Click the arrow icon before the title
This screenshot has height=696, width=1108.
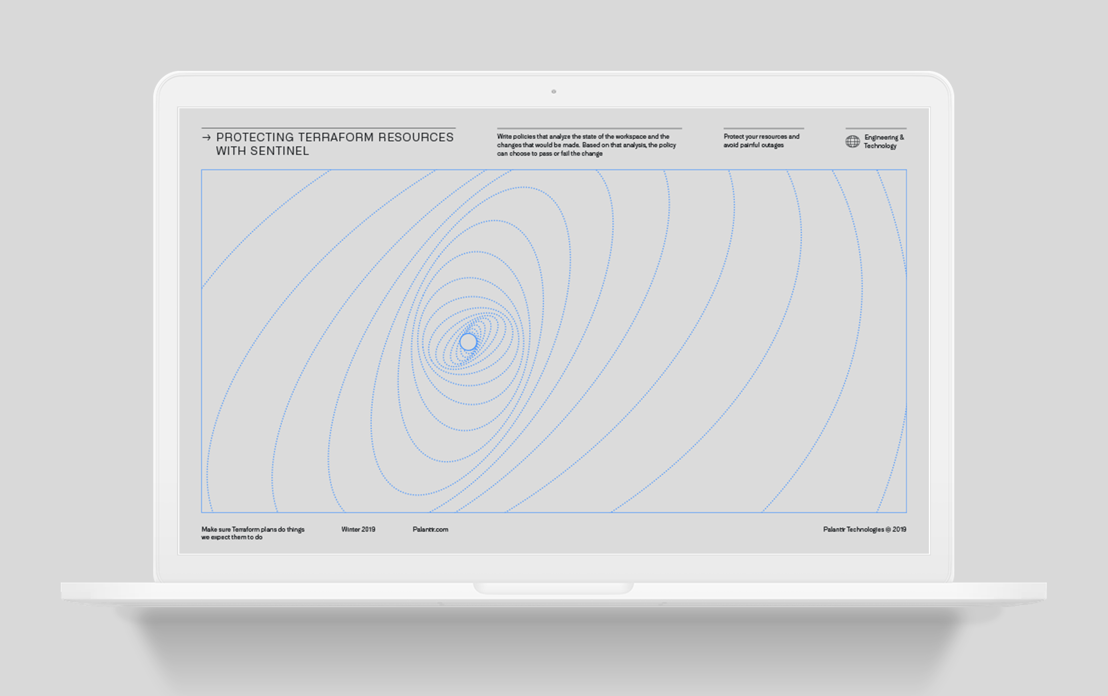point(206,137)
